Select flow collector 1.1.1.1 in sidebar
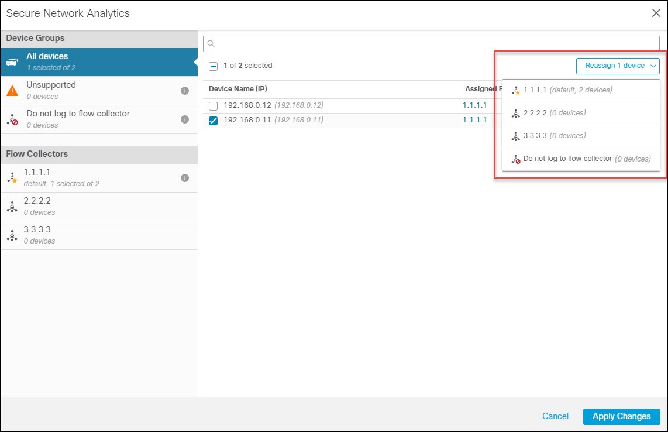Image resolution: width=668 pixels, height=432 pixels. tap(99, 178)
